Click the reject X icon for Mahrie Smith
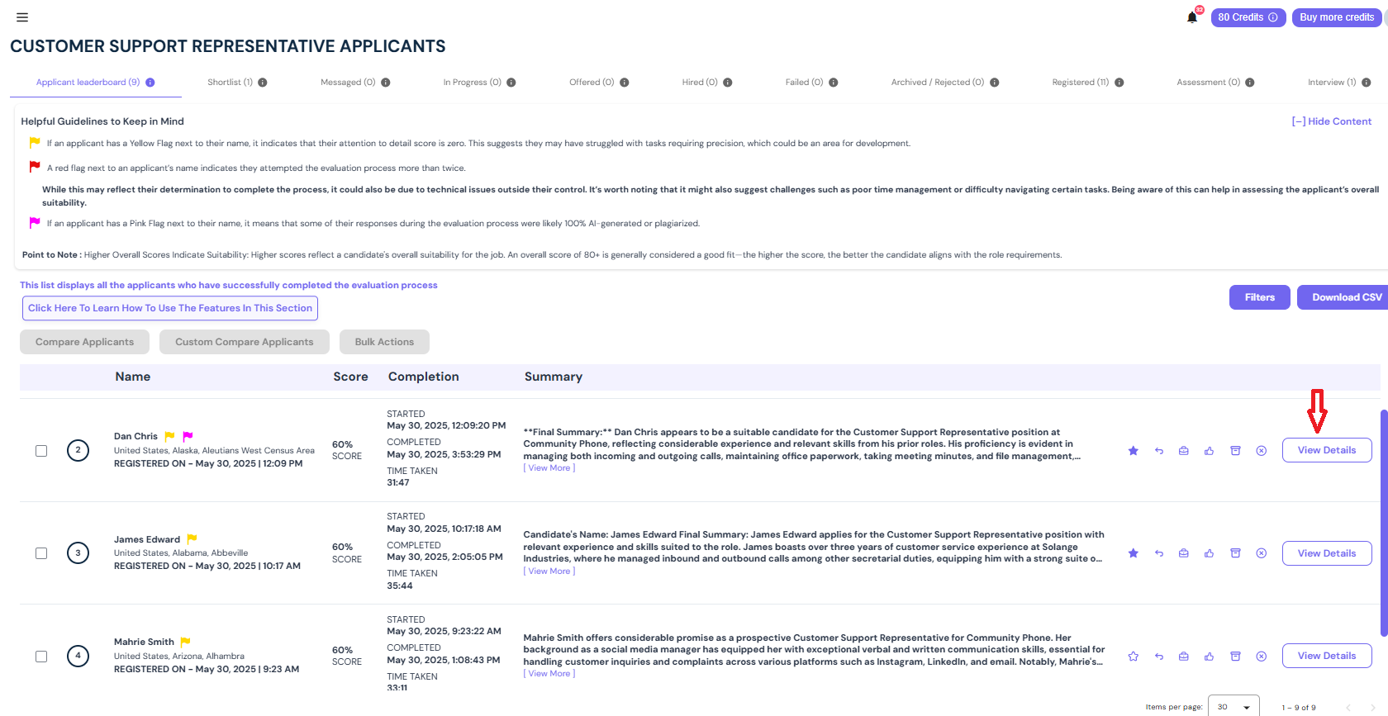This screenshot has height=716, width=1388. click(x=1262, y=657)
